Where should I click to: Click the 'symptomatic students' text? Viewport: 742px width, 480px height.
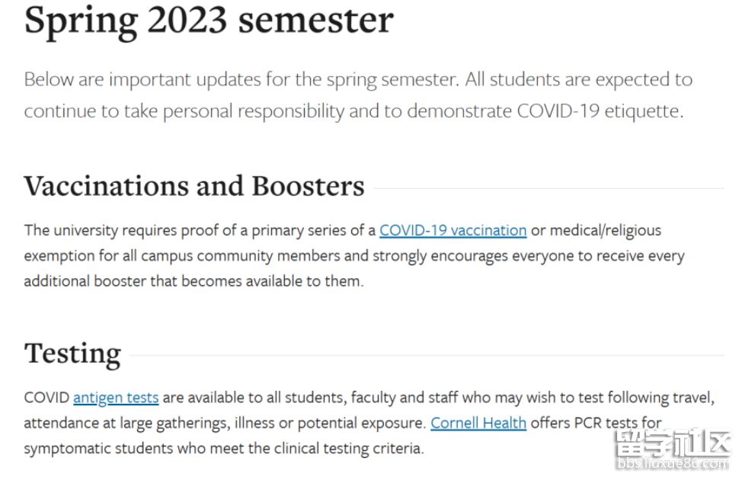[98, 448]
